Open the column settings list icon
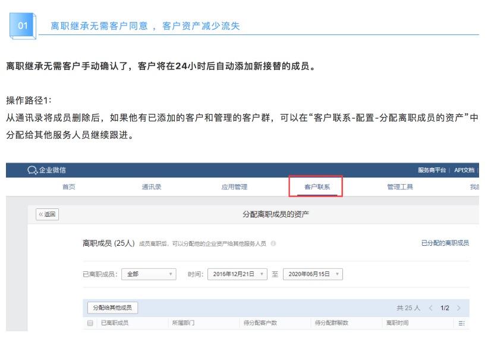488x339 pixels. pyautogui.click(x=461, y=324)
